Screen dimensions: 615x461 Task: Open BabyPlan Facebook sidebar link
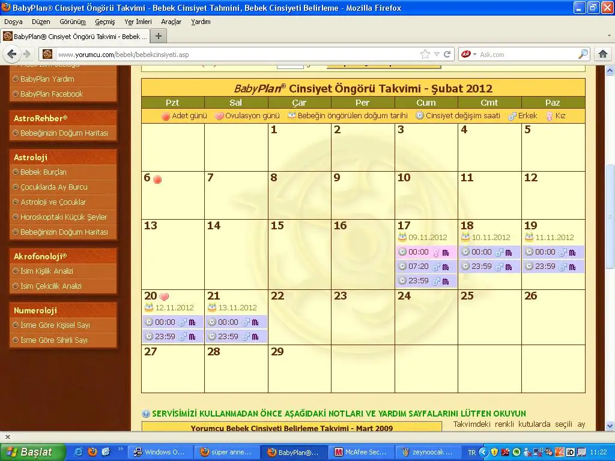pyautogui.click(x=52, y=94)
